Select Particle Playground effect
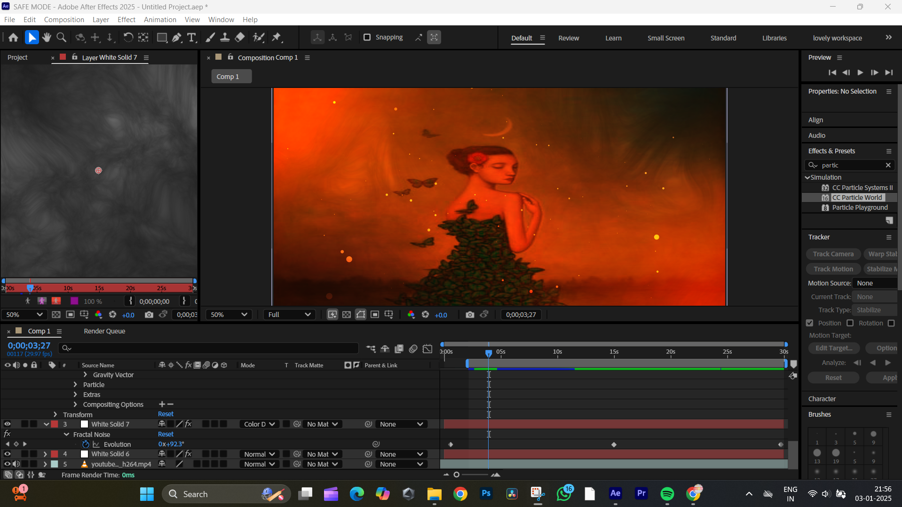Screen dimensions: 902x507 point(860,207)
